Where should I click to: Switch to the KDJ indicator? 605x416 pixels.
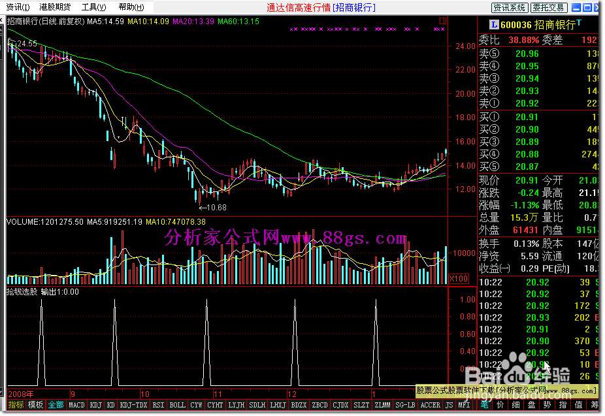[x=95, y=405]
